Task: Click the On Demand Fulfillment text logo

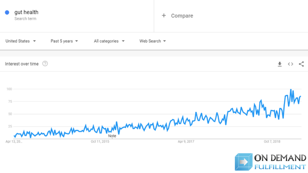Action: [280, 162]
